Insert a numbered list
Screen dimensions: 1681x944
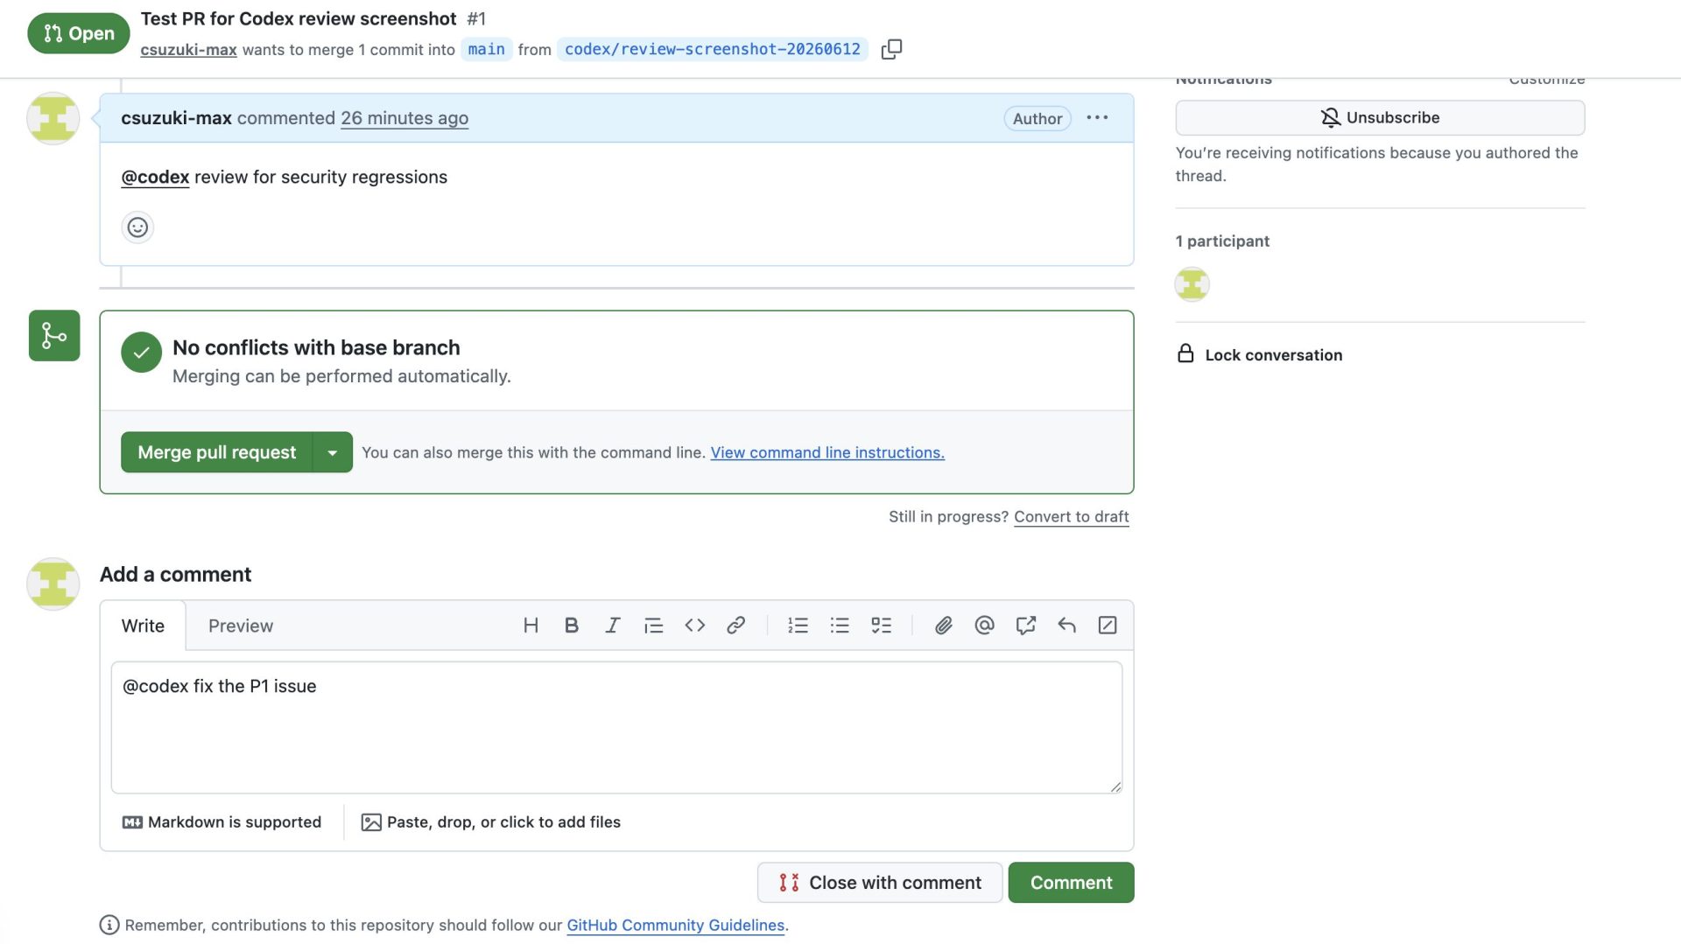point(798,626)
